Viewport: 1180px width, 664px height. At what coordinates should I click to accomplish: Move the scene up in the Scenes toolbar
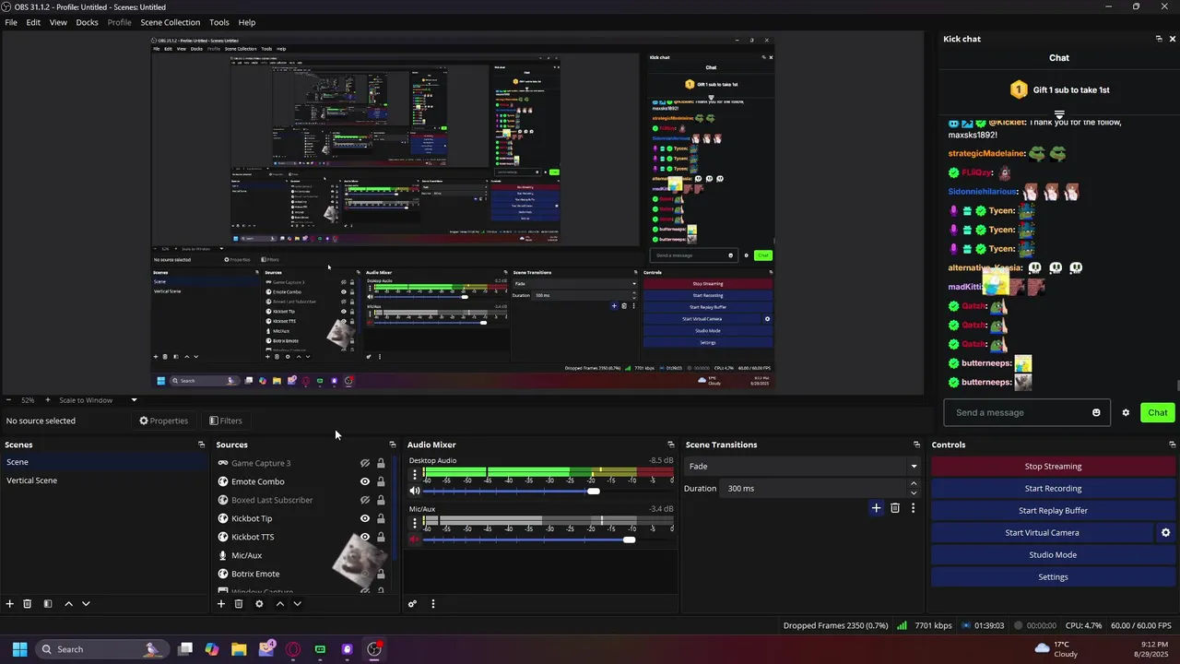pos(68,604)
